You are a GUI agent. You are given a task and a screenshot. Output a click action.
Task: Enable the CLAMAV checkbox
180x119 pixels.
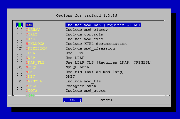pyautogui.click(x=20, y=30)
